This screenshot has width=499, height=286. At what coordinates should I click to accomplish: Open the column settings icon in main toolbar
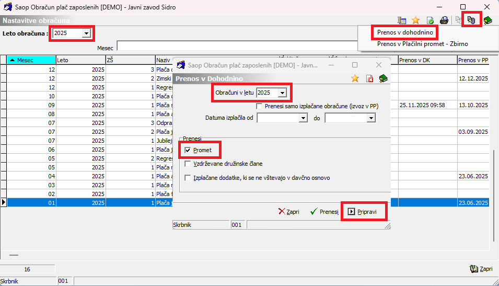click(x=402, y=20)
